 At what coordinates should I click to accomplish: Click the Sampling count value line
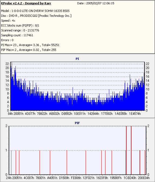click(x=17, y=35)
